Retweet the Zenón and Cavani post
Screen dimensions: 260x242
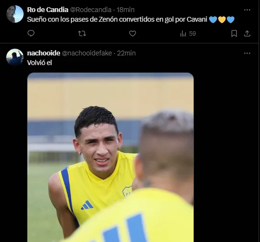(82, 34)
